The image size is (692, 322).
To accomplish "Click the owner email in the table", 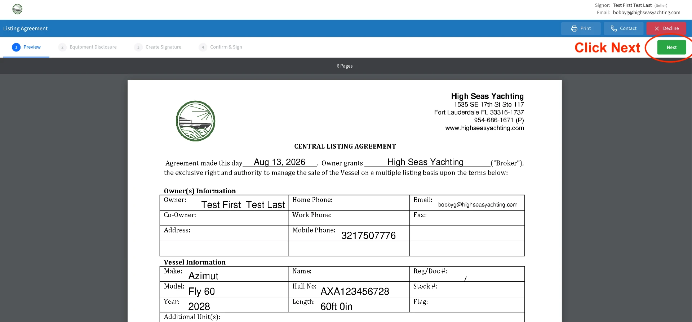I will click(x=478, y=205).
